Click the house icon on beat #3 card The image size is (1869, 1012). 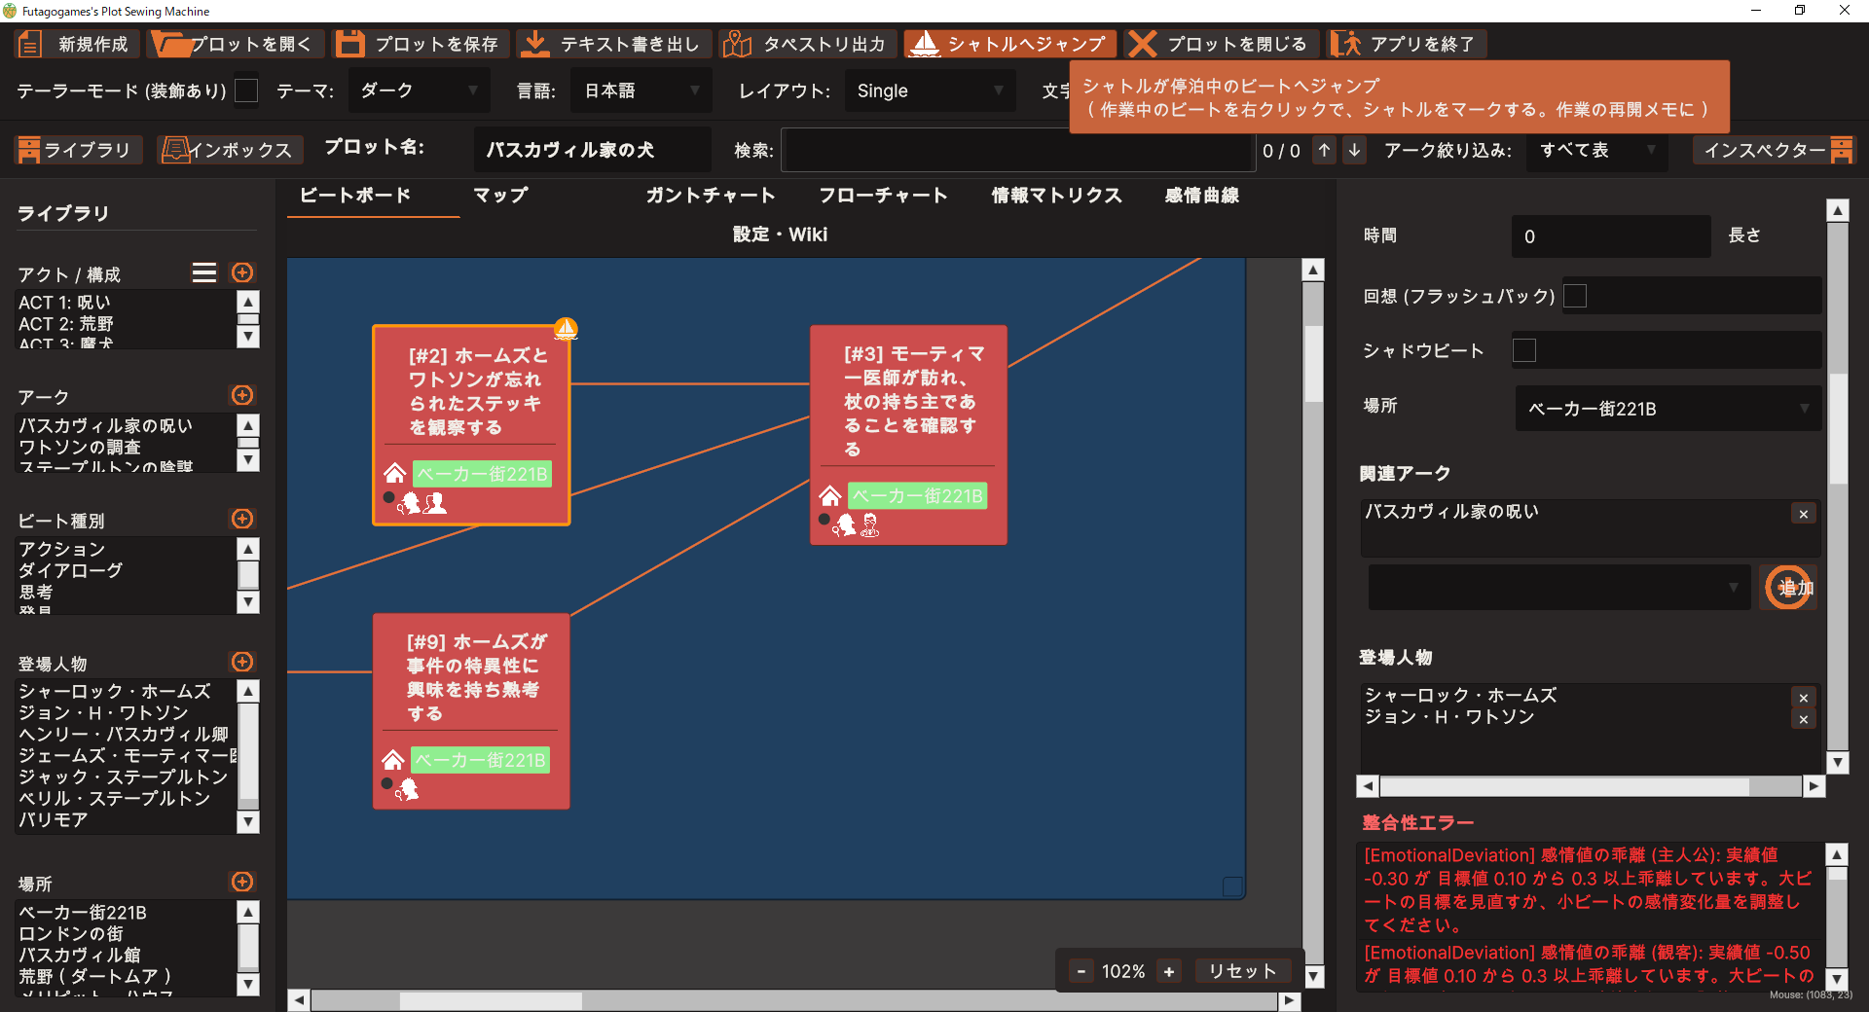(830, 495)
